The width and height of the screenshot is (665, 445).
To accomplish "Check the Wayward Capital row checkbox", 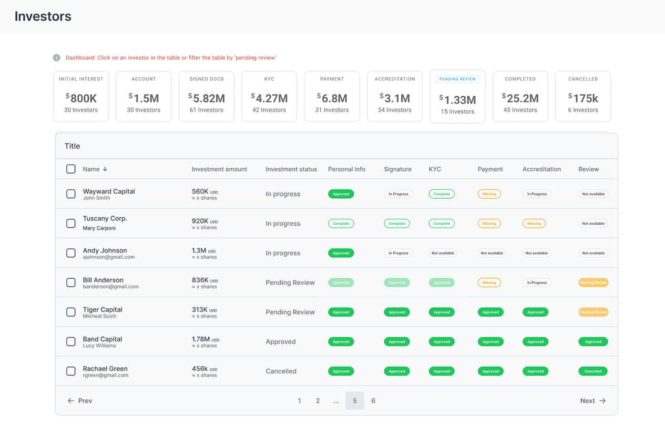I will [x=71, y=194].
